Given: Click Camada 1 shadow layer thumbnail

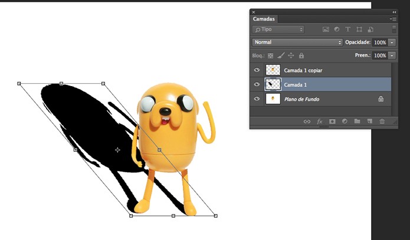Looking at the screenshot, I should (x=273, y=84).
